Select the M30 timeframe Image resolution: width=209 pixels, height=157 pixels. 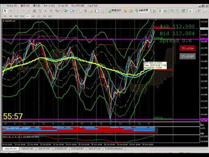[22, 16]
